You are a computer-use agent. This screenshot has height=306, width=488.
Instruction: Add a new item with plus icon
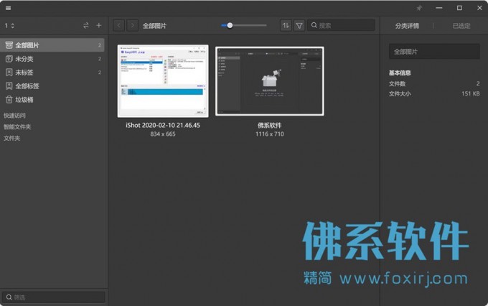click(98, 26)
